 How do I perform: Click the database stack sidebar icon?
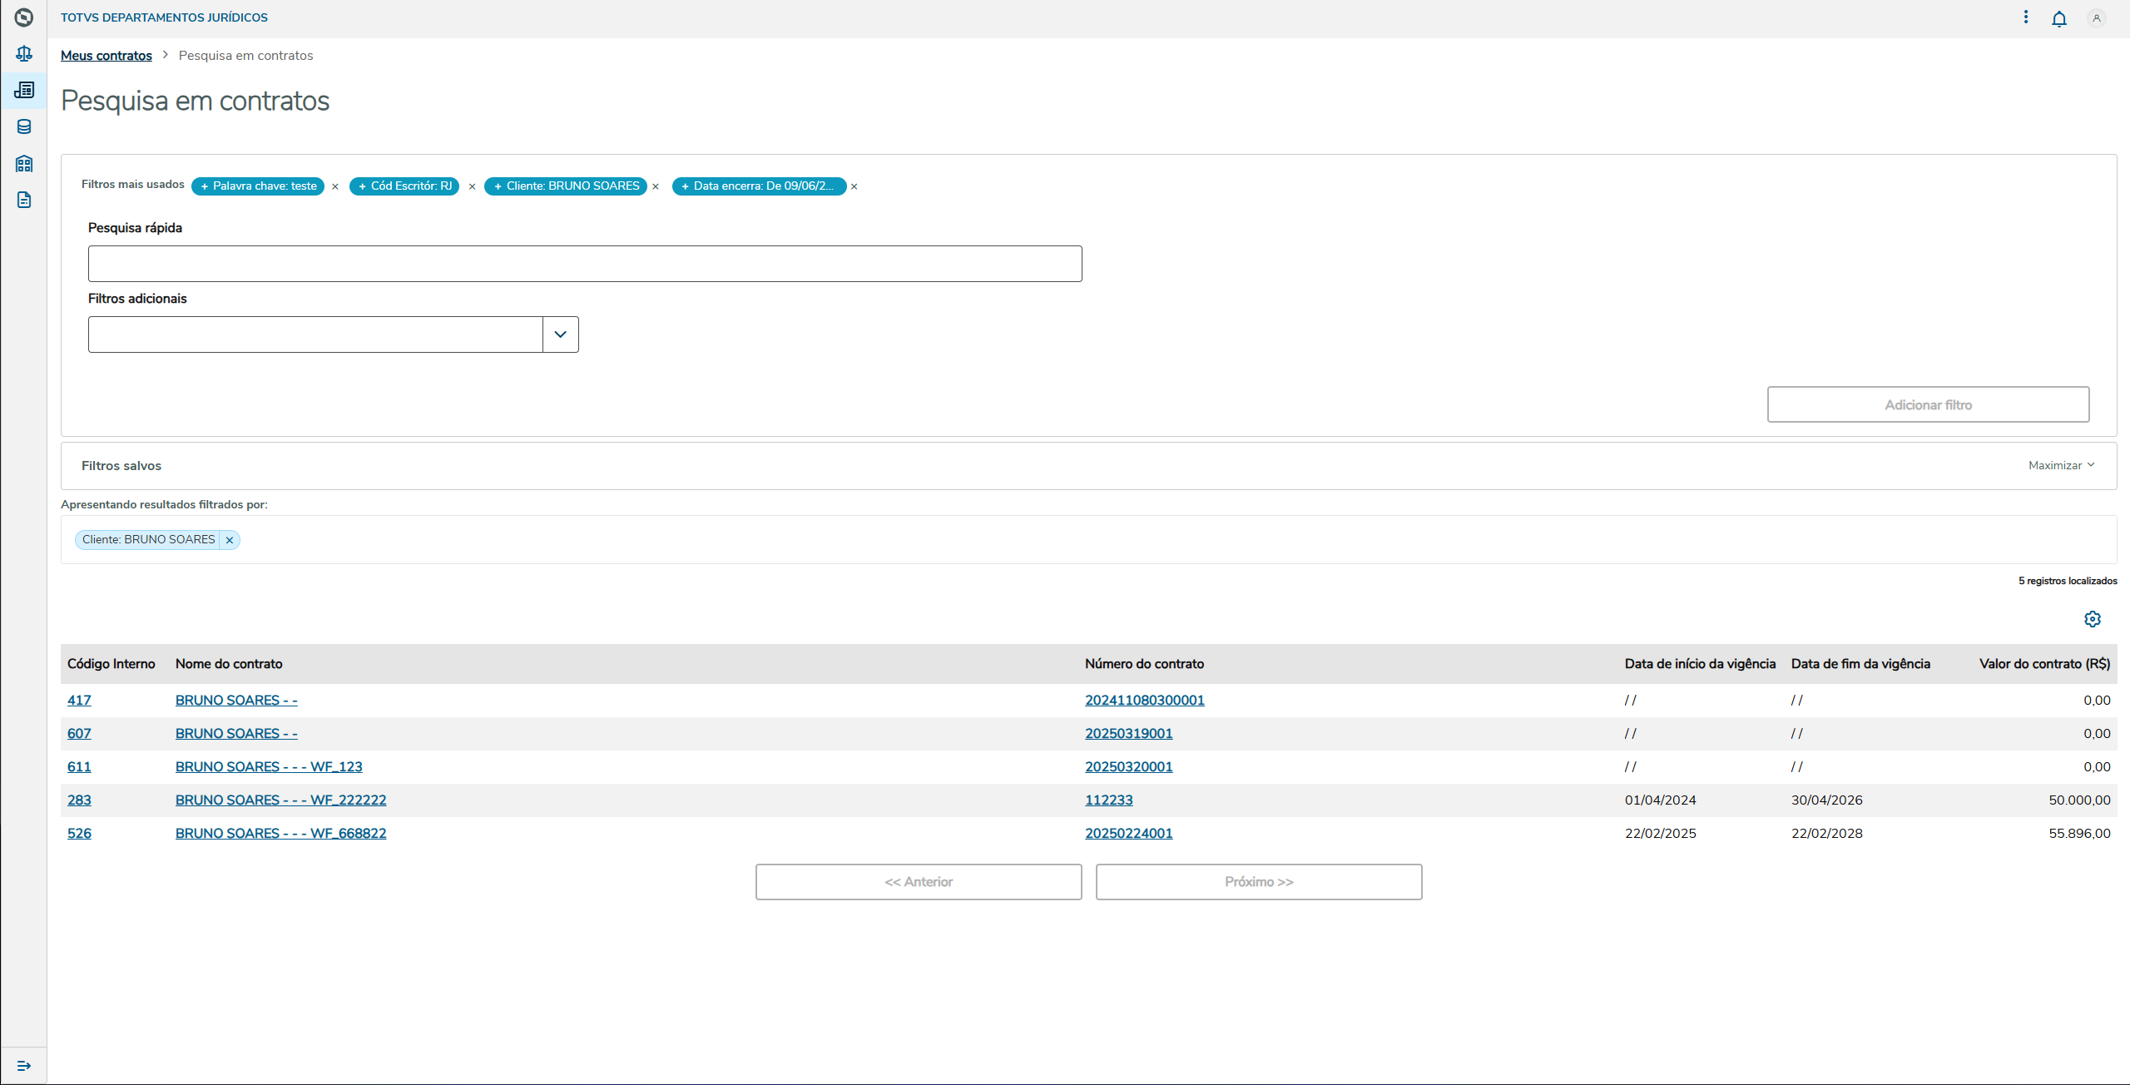(24, 126)
